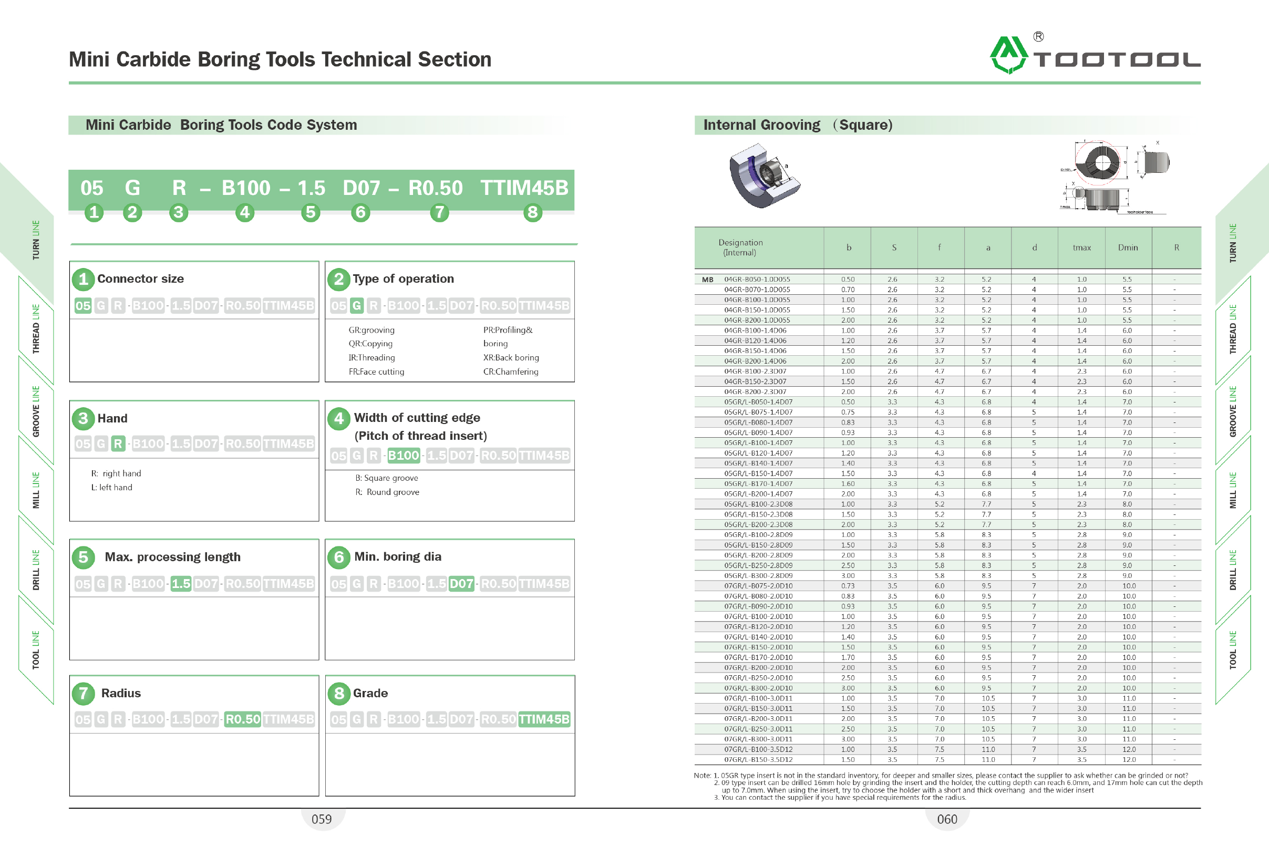Click the 'R: Round groove' text

(387, 492)
